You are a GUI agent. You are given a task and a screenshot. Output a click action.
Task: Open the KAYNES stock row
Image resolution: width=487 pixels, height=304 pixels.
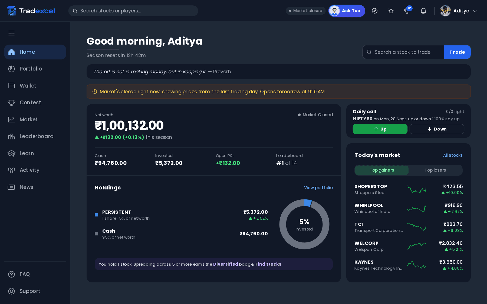[409, 265]
